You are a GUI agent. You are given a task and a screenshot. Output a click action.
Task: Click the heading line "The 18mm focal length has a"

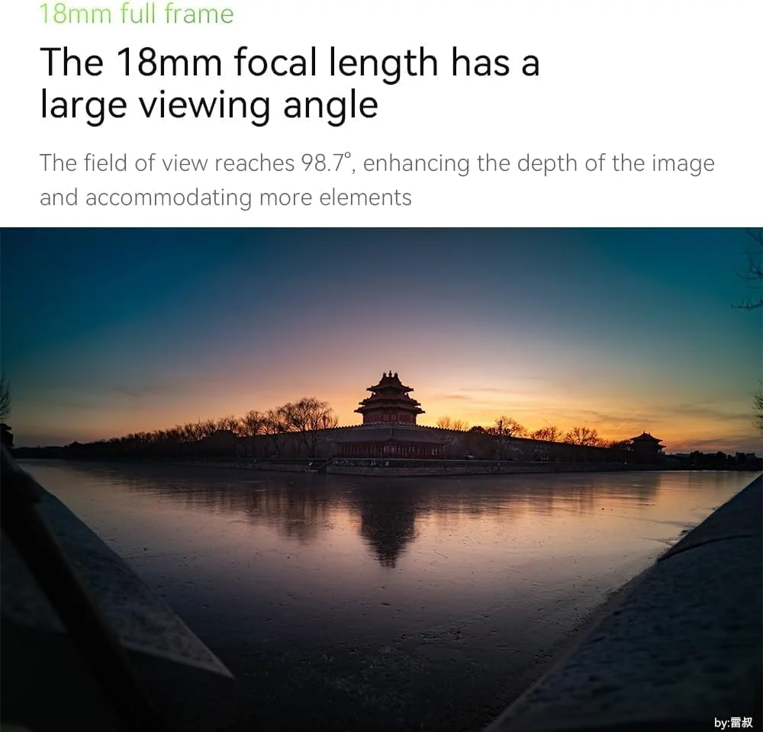point(290,63)
